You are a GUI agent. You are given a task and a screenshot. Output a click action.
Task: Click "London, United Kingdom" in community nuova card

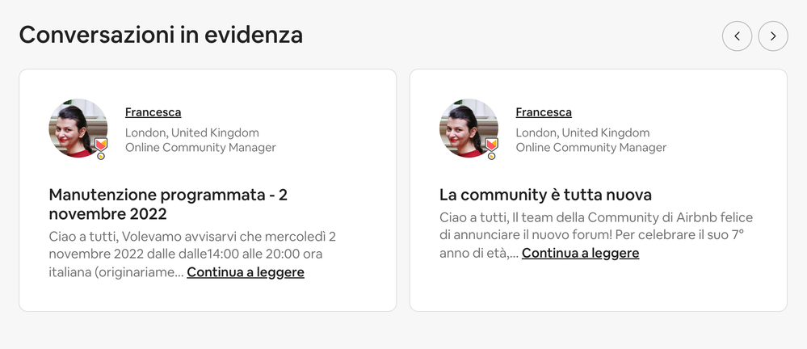pos(582,132)
